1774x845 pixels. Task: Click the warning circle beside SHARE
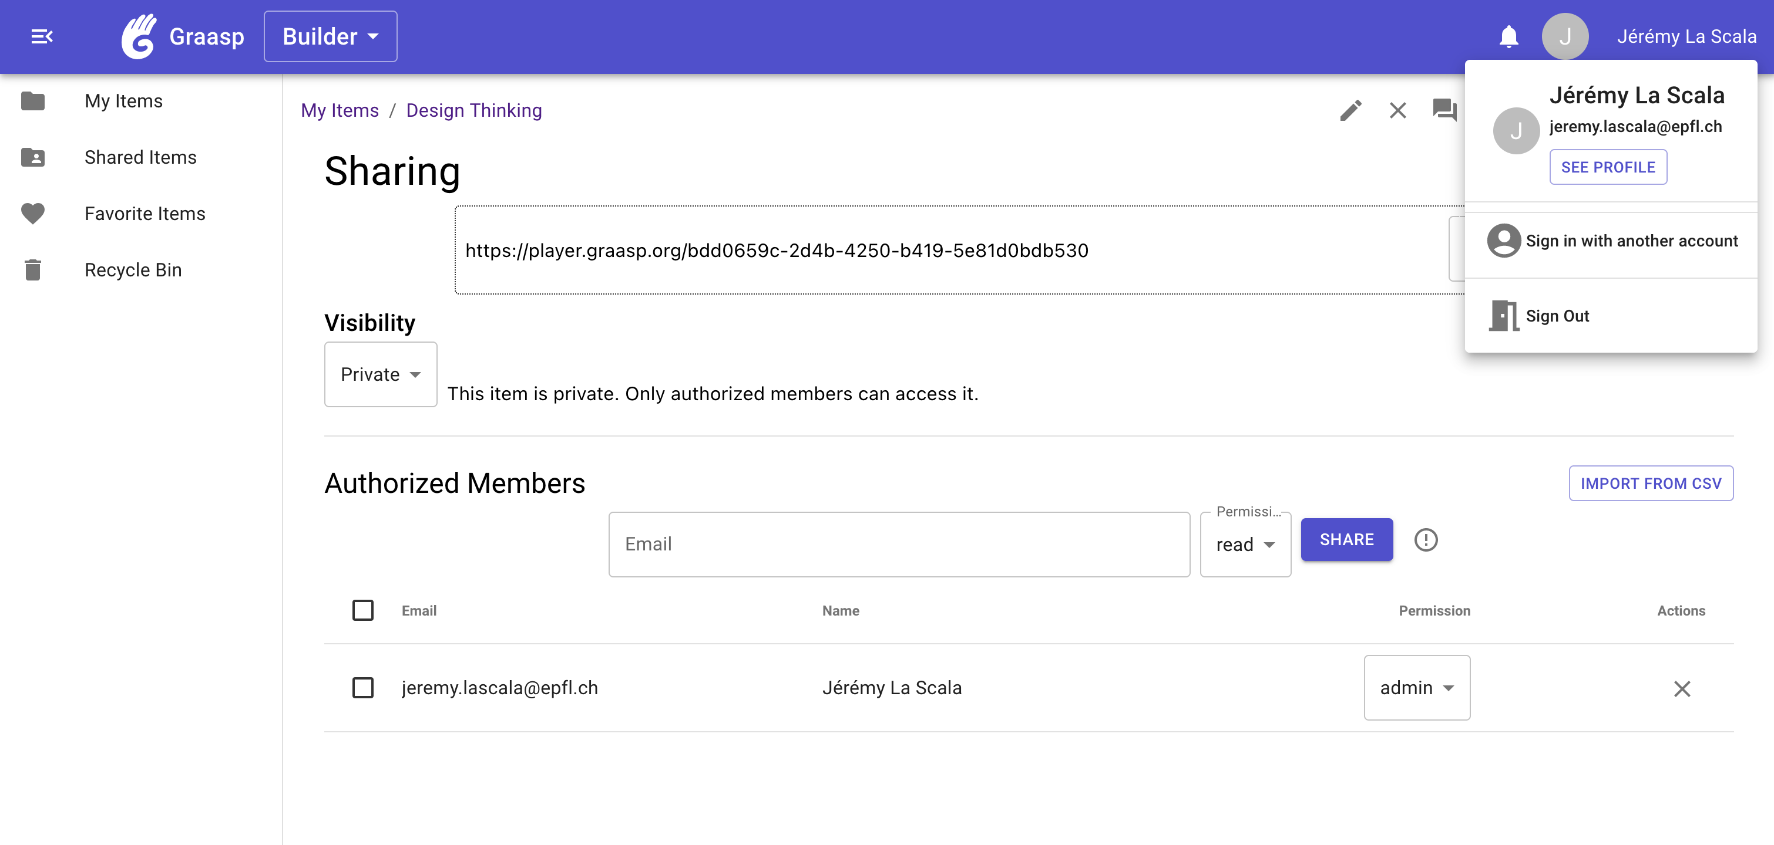point(1426,540)
